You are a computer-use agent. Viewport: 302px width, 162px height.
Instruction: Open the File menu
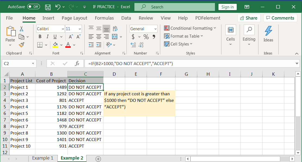pos(9,18)
